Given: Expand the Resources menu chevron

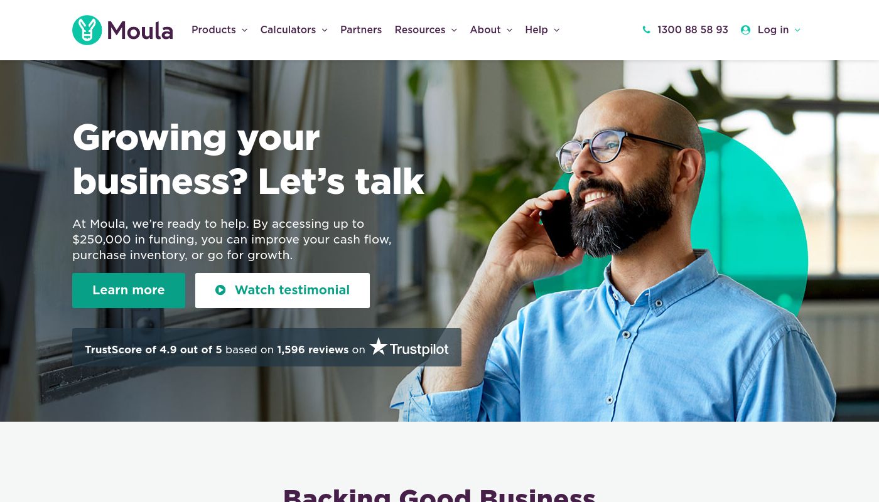Looking at the screenshot, I should (454, 30).
